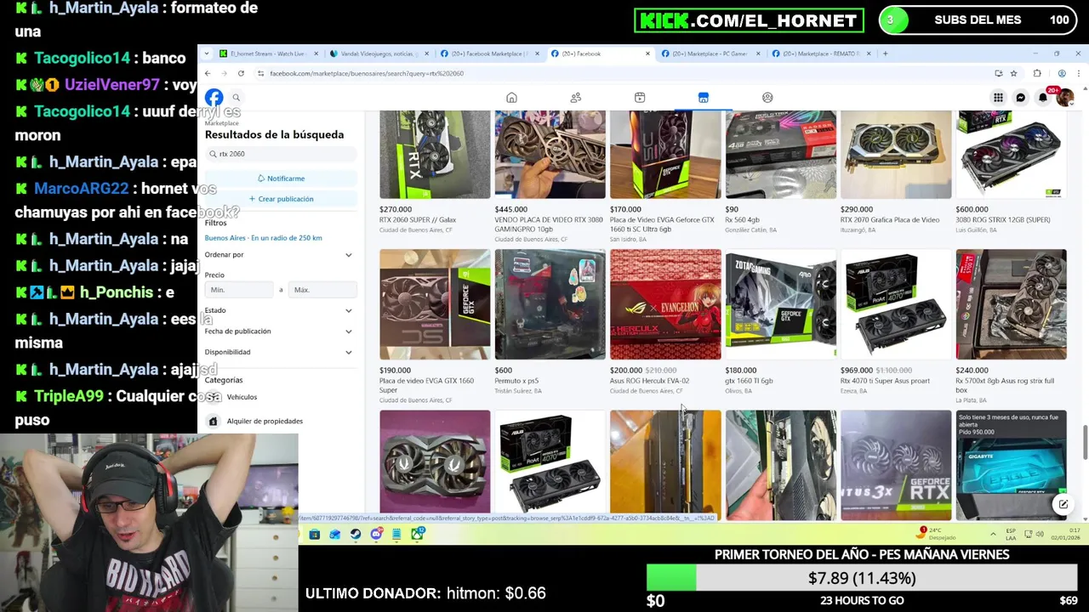The width and height of the screenshot is (1089, 612).
Task: Click the Facebook logo
Action: tap(214, 98)
